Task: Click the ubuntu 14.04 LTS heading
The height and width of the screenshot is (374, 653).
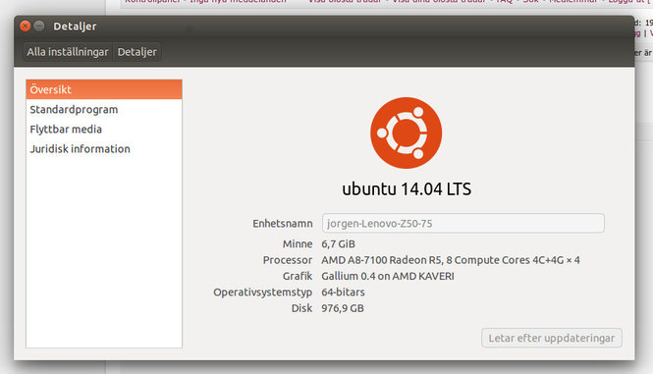Action: point(407,189)
